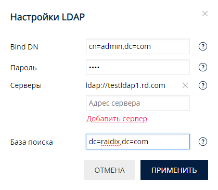The height and width of the screenshot is (190, 218).
Task: Place cursor on underlined word raidix
Action: point(110,142)
